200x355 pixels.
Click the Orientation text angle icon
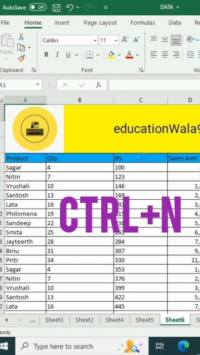click(190, 40)
